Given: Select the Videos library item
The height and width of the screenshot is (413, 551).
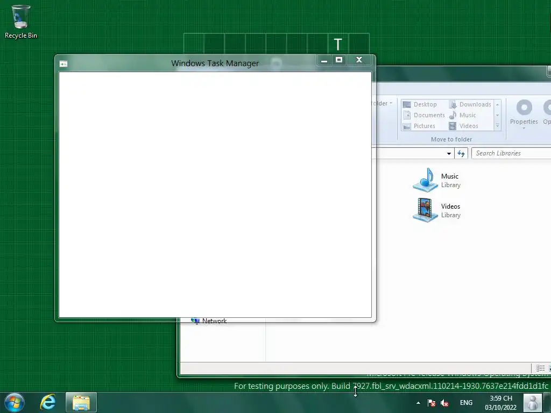Looking at the screenshot, I should click(x=437, y=210).
